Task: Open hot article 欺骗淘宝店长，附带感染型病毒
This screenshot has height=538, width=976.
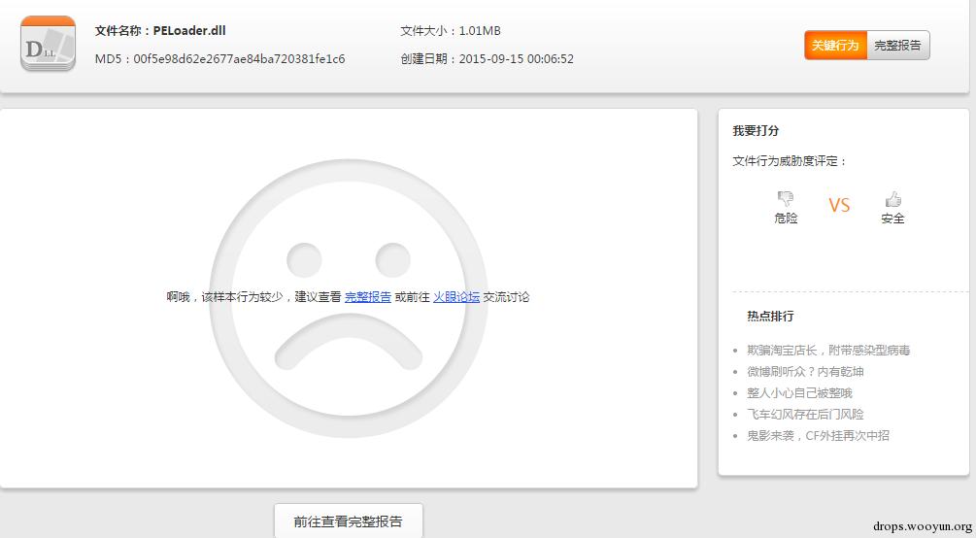Action: click(x=828, y=351)
